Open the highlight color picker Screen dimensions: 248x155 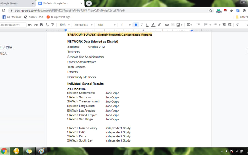tap(159, 25)
